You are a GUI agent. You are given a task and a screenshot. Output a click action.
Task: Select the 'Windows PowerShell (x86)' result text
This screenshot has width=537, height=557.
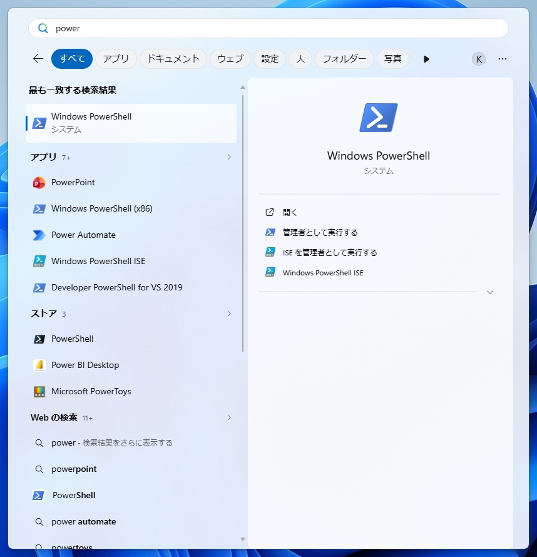[x=102, y=208]
